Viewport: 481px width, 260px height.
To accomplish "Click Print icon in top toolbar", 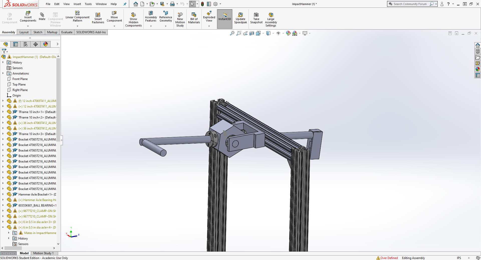I will coord(172,4).
